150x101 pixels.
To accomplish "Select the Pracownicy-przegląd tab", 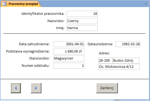I will tap(21, 4).
